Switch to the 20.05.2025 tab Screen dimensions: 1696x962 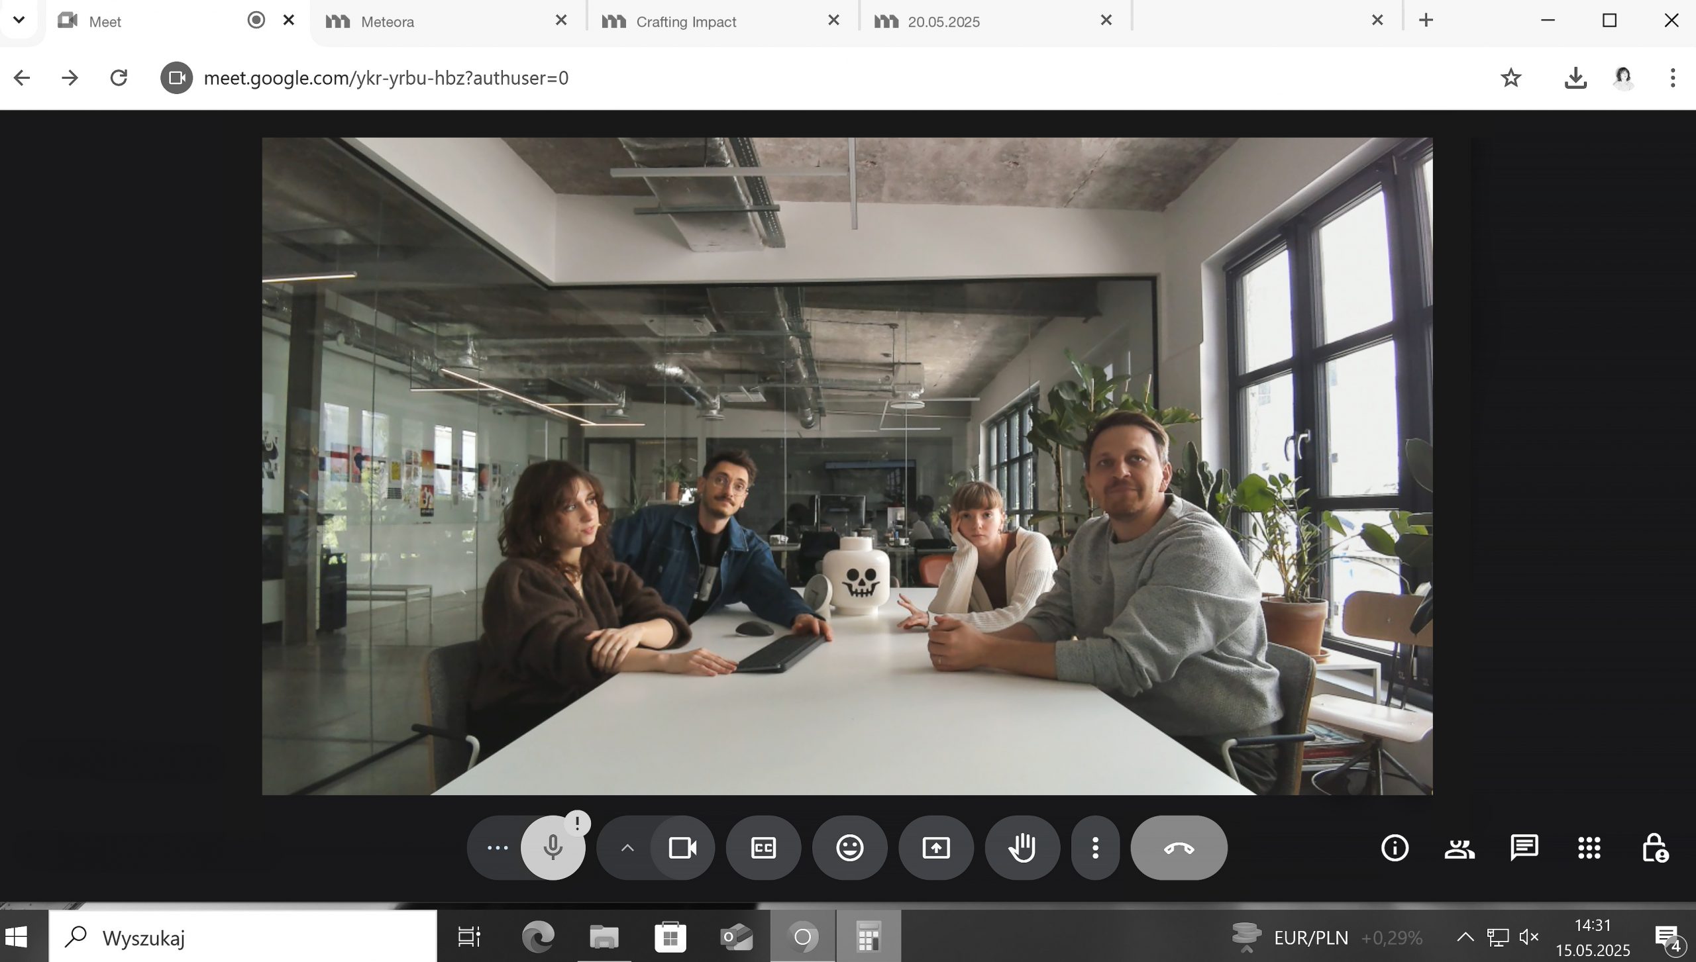point(994,21)
